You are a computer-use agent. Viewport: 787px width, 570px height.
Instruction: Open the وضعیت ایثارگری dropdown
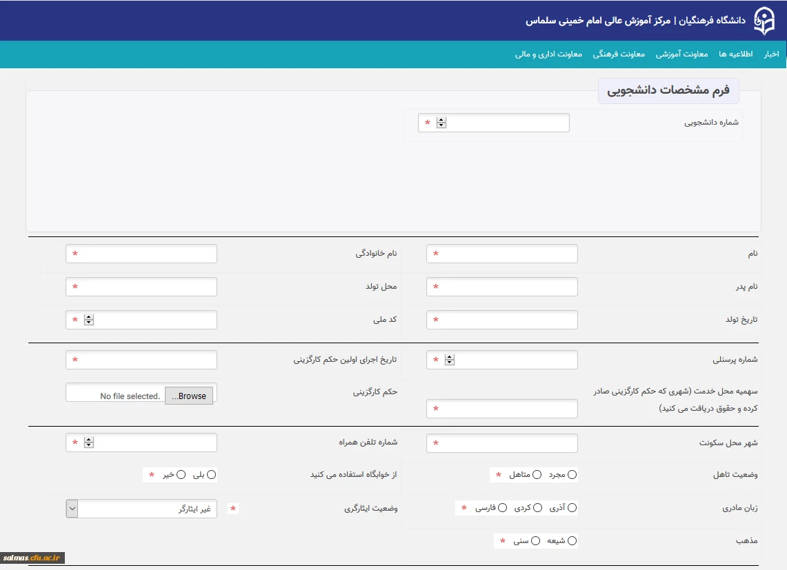[141, 509]
